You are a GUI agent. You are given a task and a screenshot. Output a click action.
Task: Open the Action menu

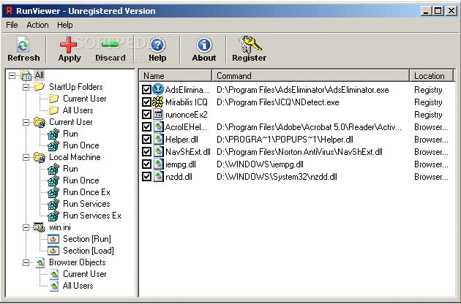37,25
